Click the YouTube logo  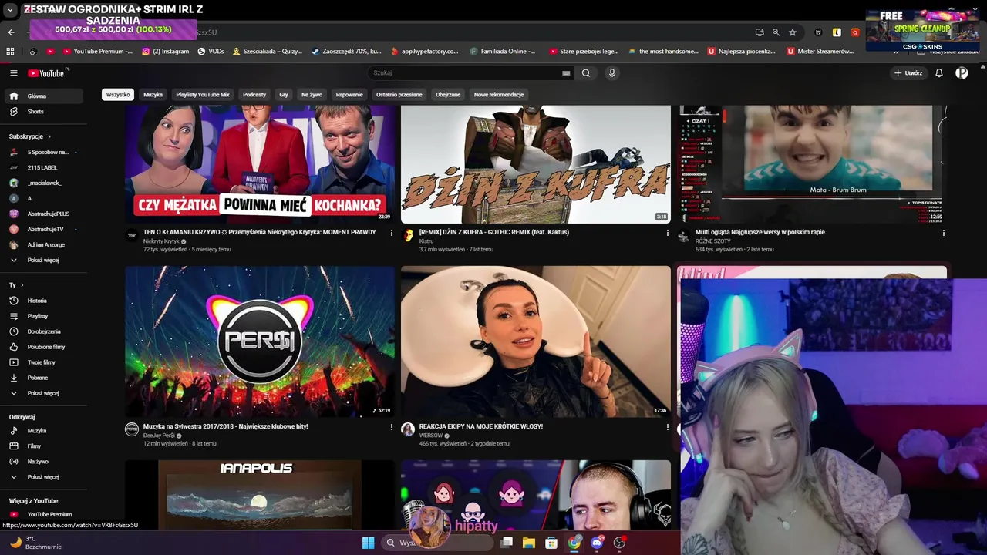pos(48,73)
